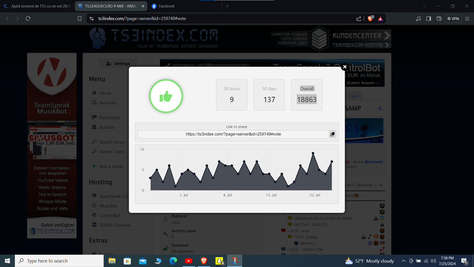474x267 pixels.
Task: Switch to the 'Ajută serverul de TS3' tab
Action: click(37, 6)
